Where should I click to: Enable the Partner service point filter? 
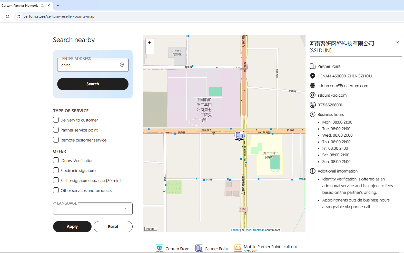[56, 130]
